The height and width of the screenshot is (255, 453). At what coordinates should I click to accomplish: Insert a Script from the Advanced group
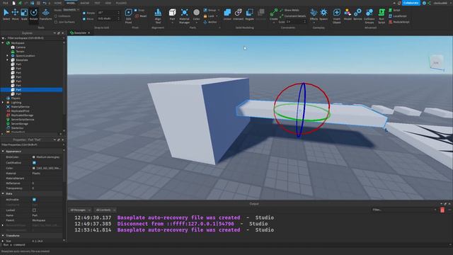tap(394, 10)
